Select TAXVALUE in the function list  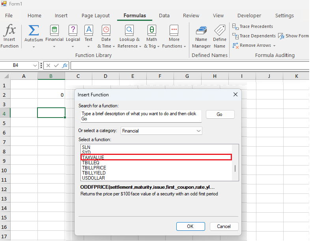click(x=156, y=158)
